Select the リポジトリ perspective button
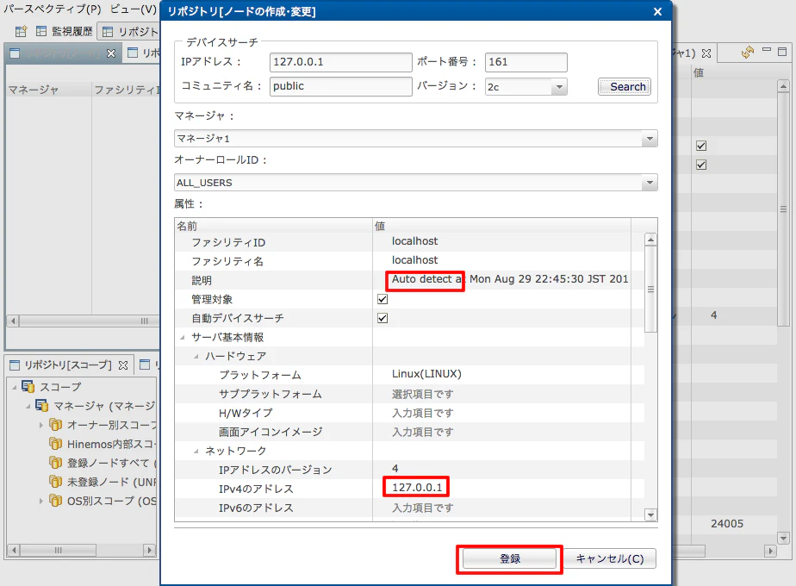The image size is (796, 586). (130, 32)
